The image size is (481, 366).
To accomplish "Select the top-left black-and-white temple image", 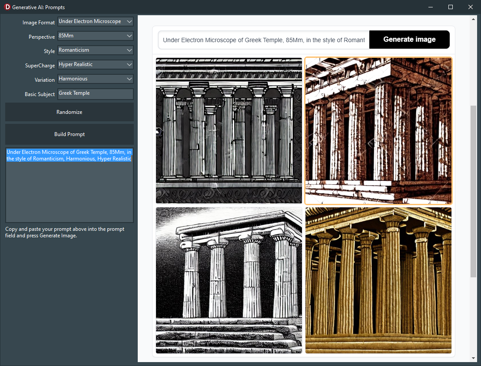I will tap(229, 130).
